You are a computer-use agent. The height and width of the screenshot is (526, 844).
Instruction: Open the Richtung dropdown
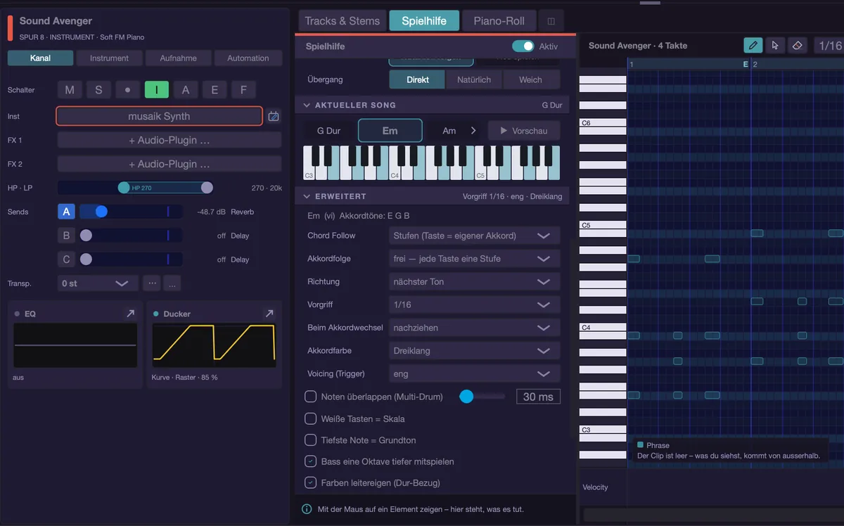point(475,282)
